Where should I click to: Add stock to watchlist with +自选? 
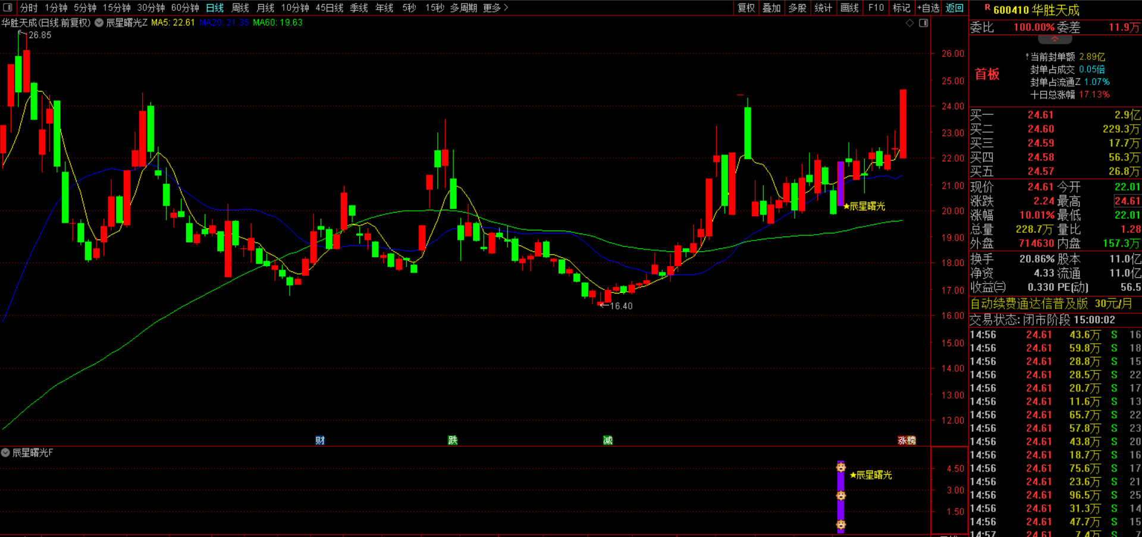(928, 8)
